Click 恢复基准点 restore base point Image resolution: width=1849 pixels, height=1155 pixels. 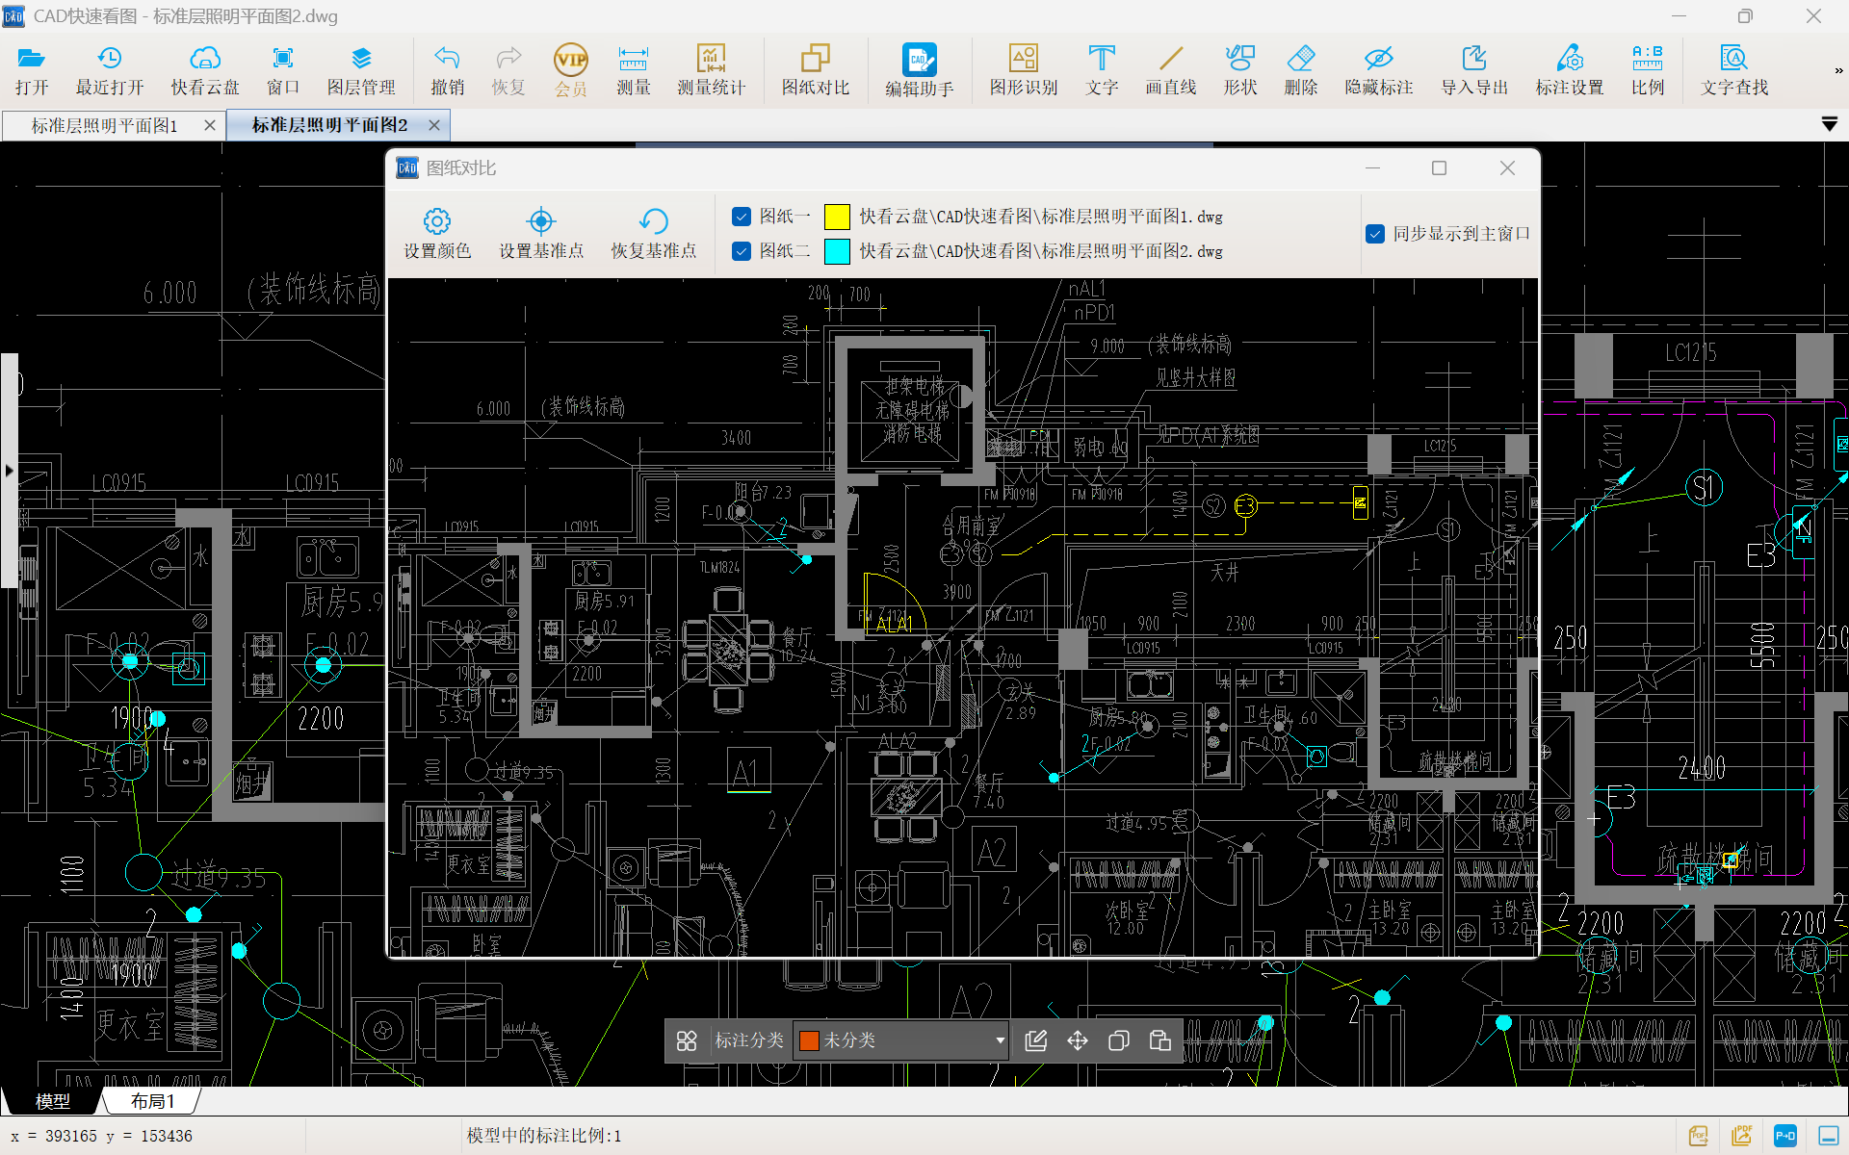[x=653, y=234]
